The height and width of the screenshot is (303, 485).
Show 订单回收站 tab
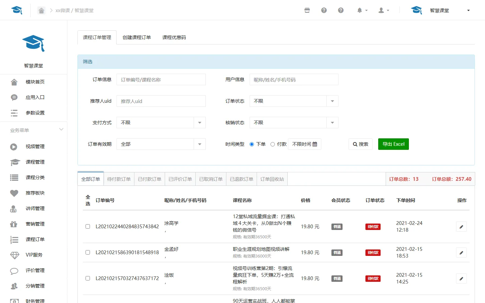(x=272, y=179)
